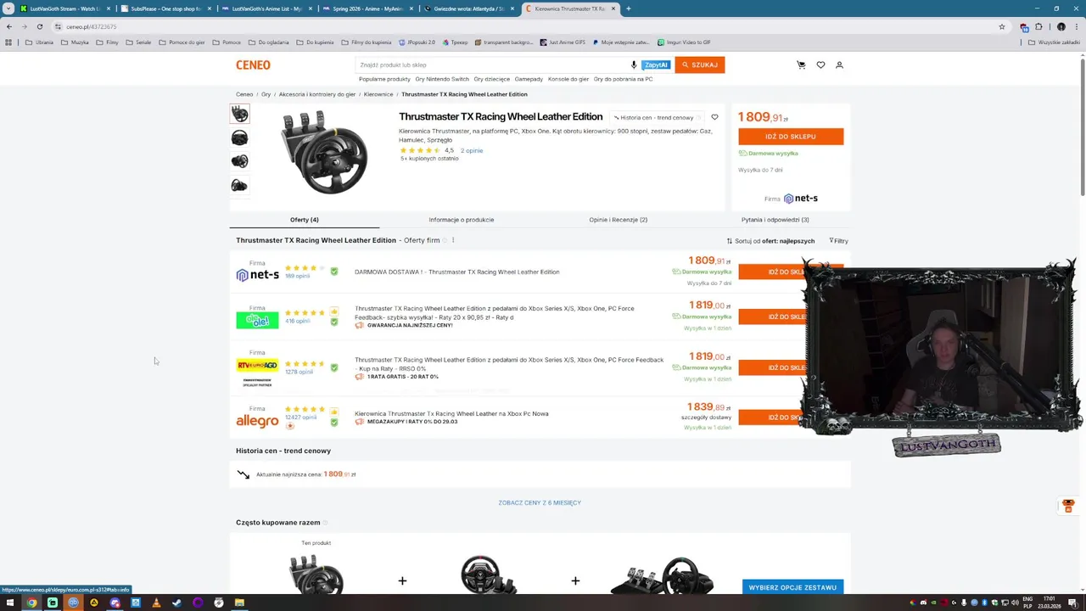Viewport: 1086px width, 611px height.
Task: Click the floating orange widget icon
Action: 1068,506
